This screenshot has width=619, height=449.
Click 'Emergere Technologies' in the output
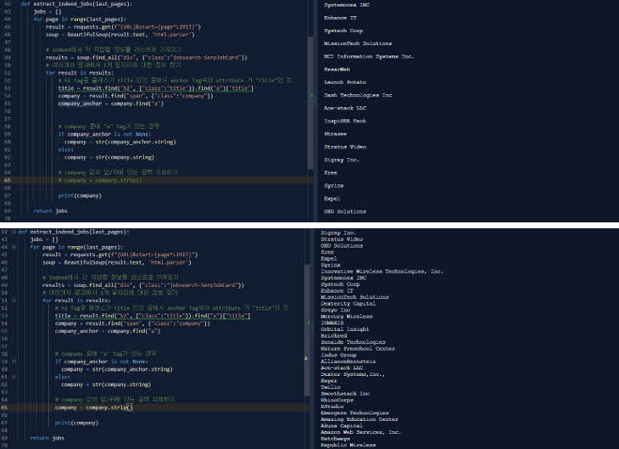pyautogui.click(x=354, y=413)
